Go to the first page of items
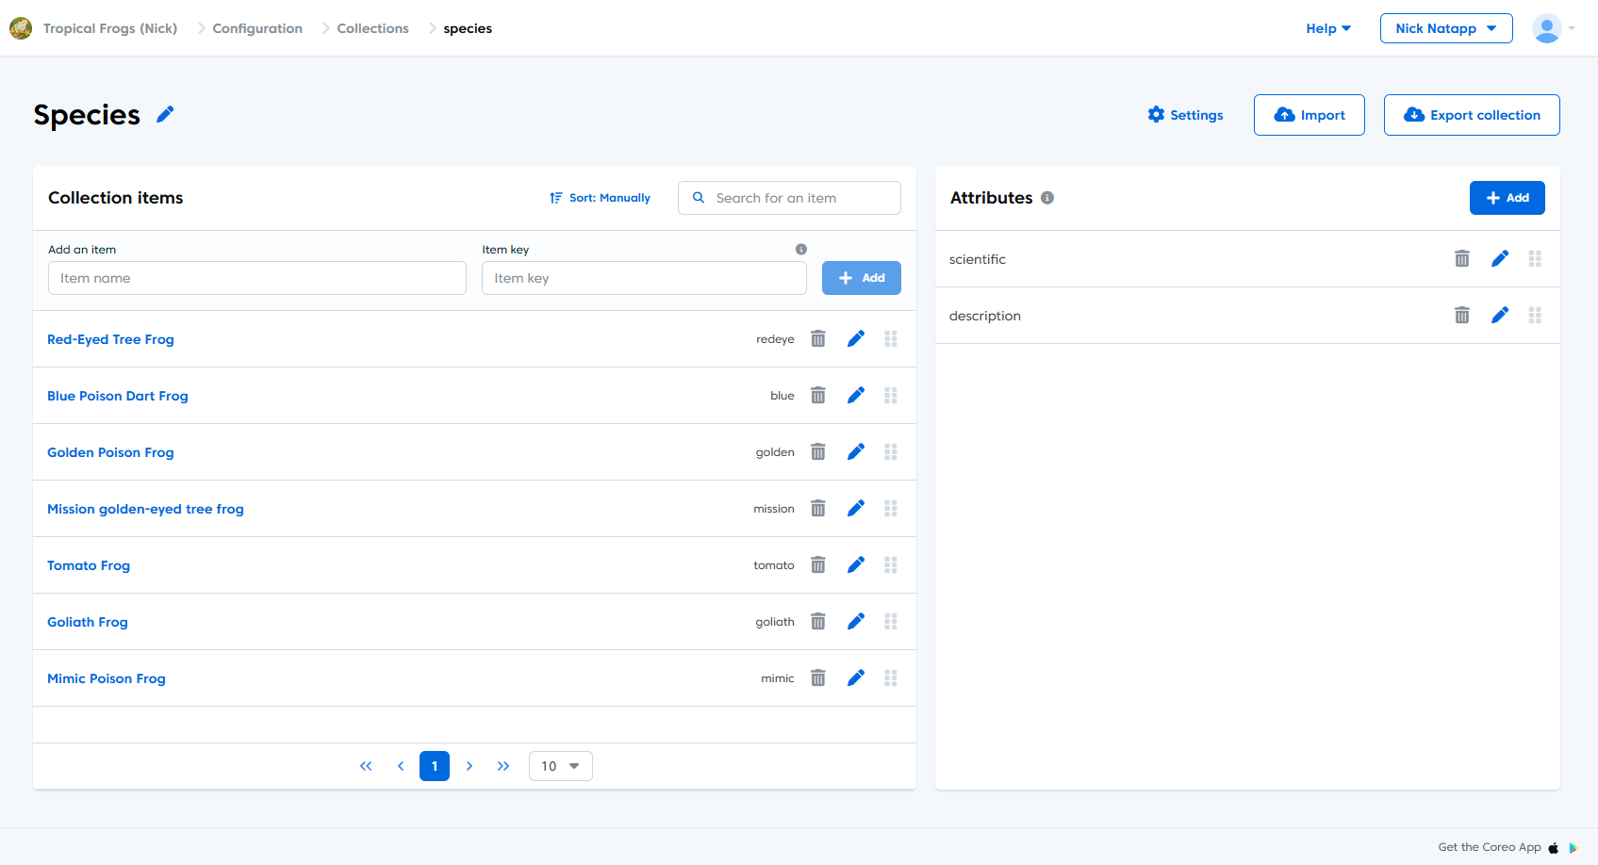Image resolution: width=1598 pixels, height=865 pixels. (x=366, y=766)
